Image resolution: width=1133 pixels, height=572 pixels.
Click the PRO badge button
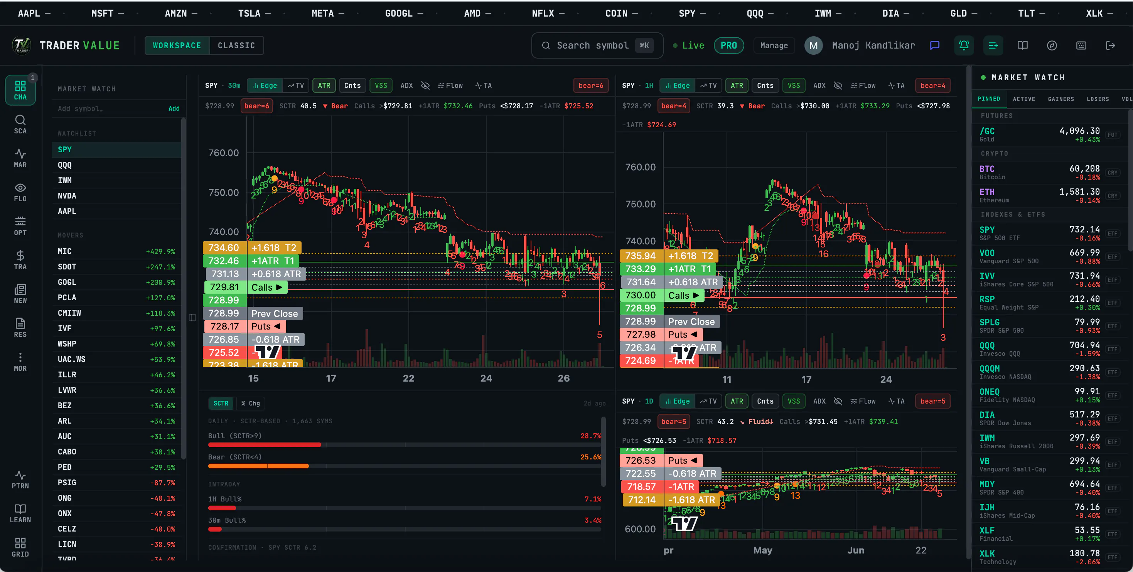point(729,45)
